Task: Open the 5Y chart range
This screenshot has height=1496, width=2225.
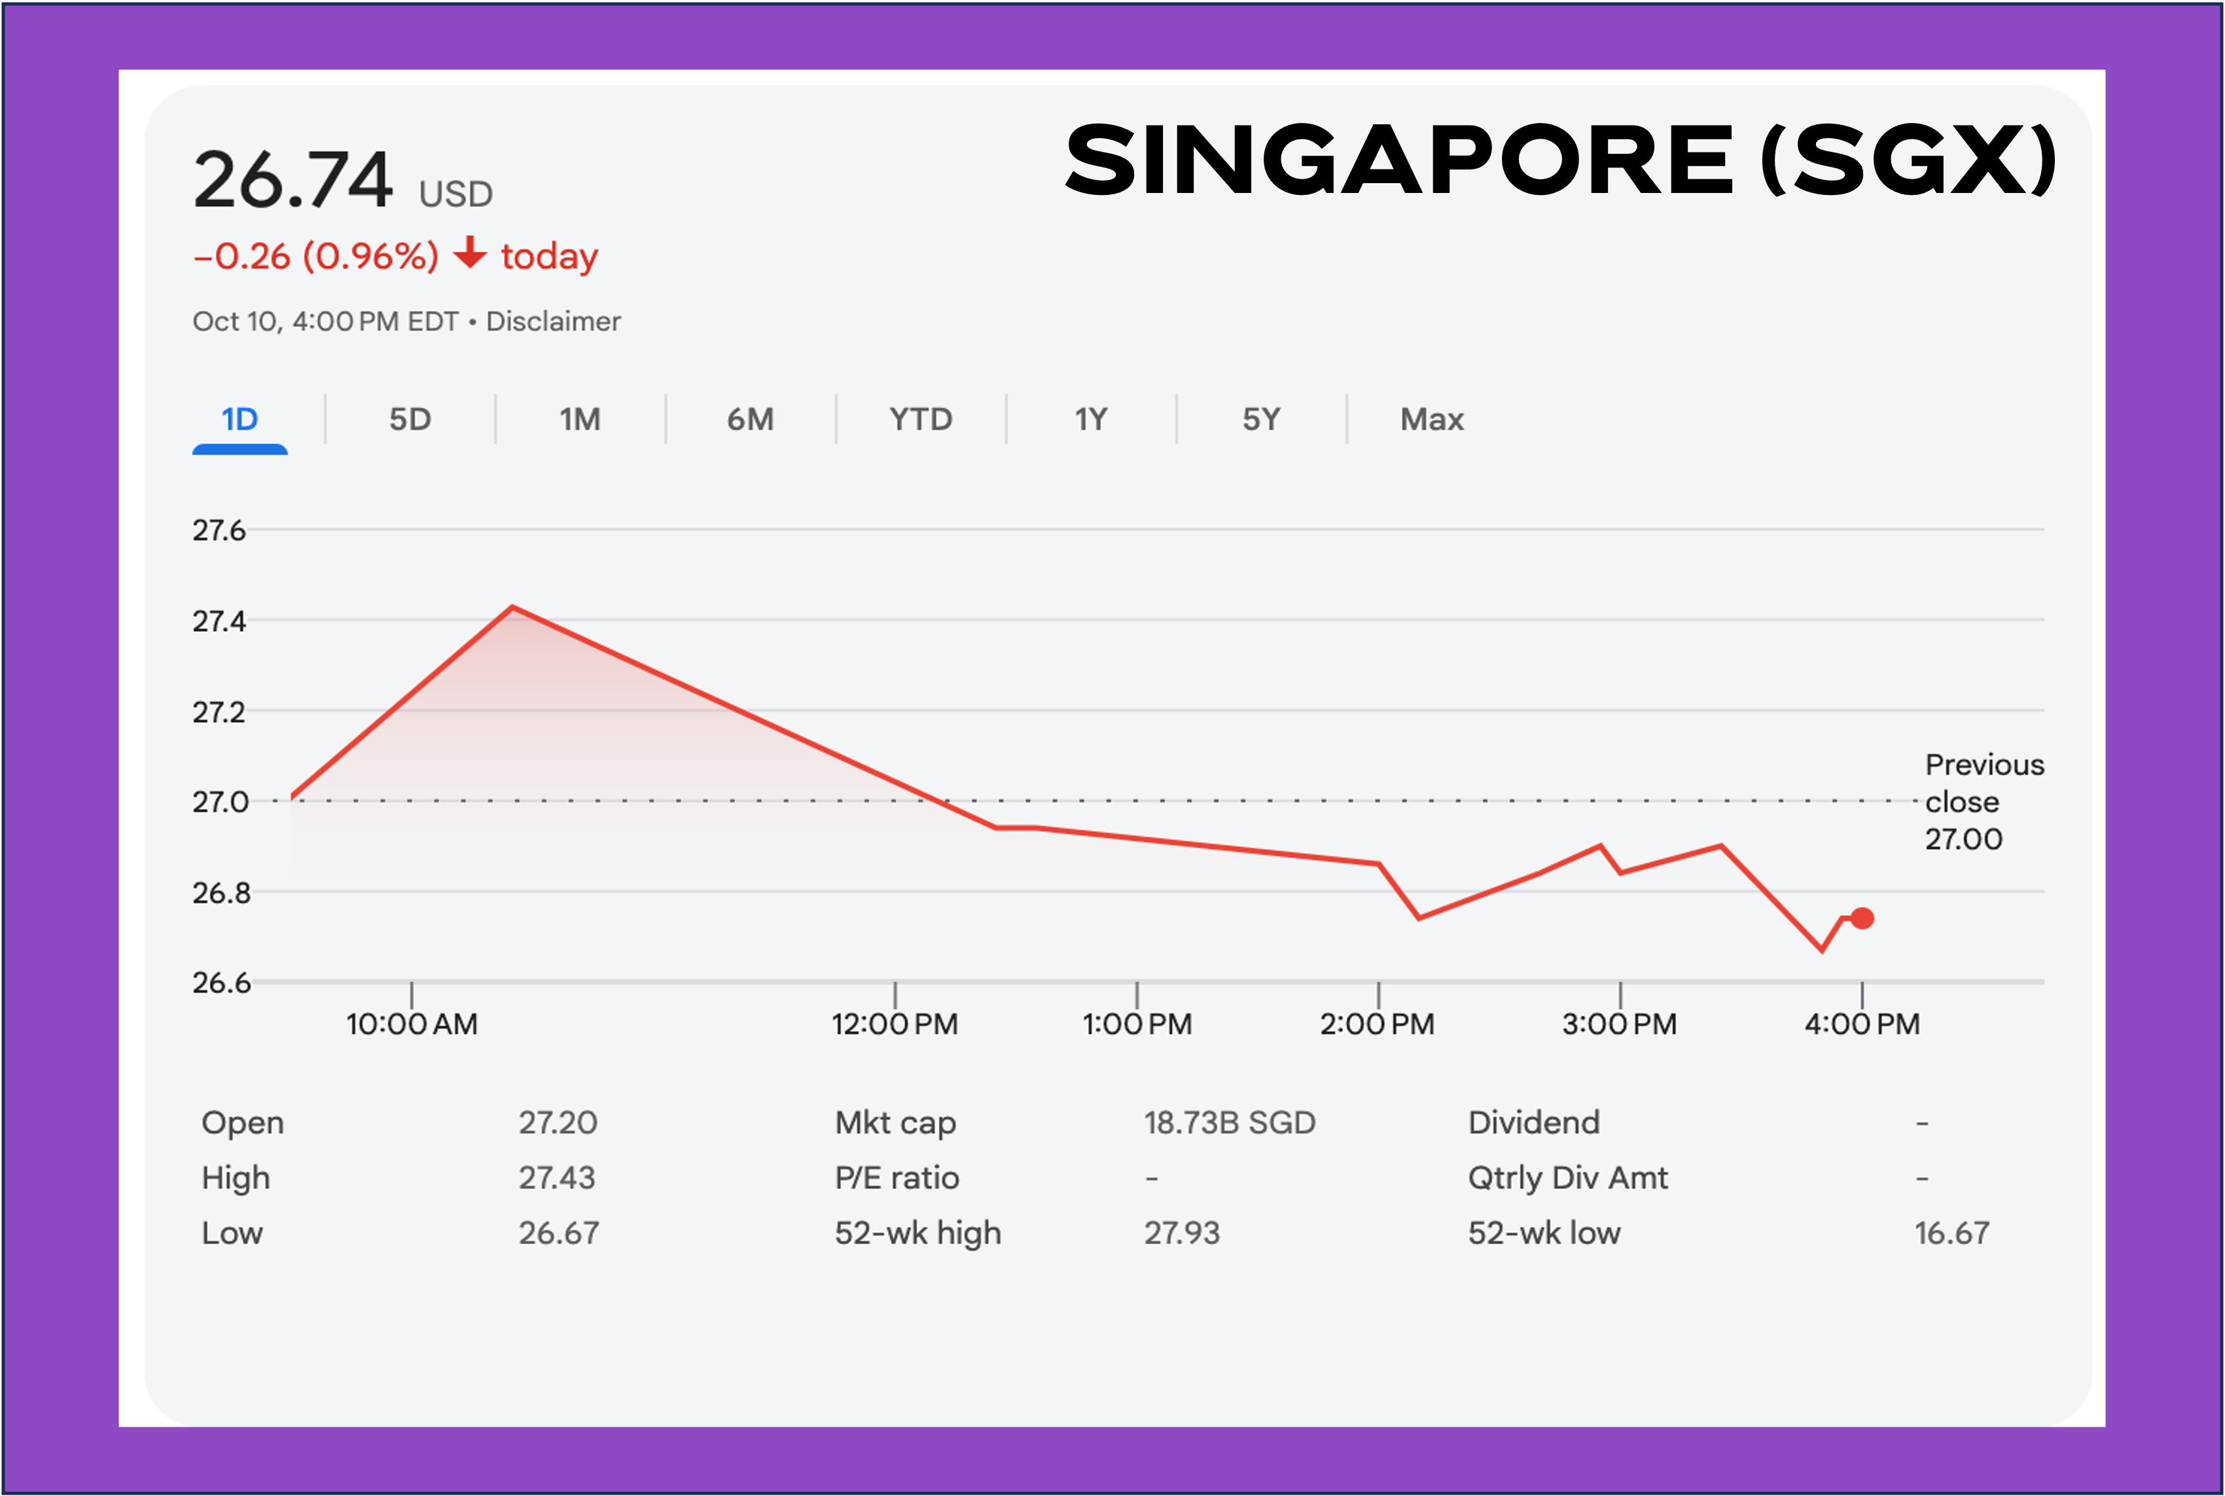Action: (x=1261, y=420)
